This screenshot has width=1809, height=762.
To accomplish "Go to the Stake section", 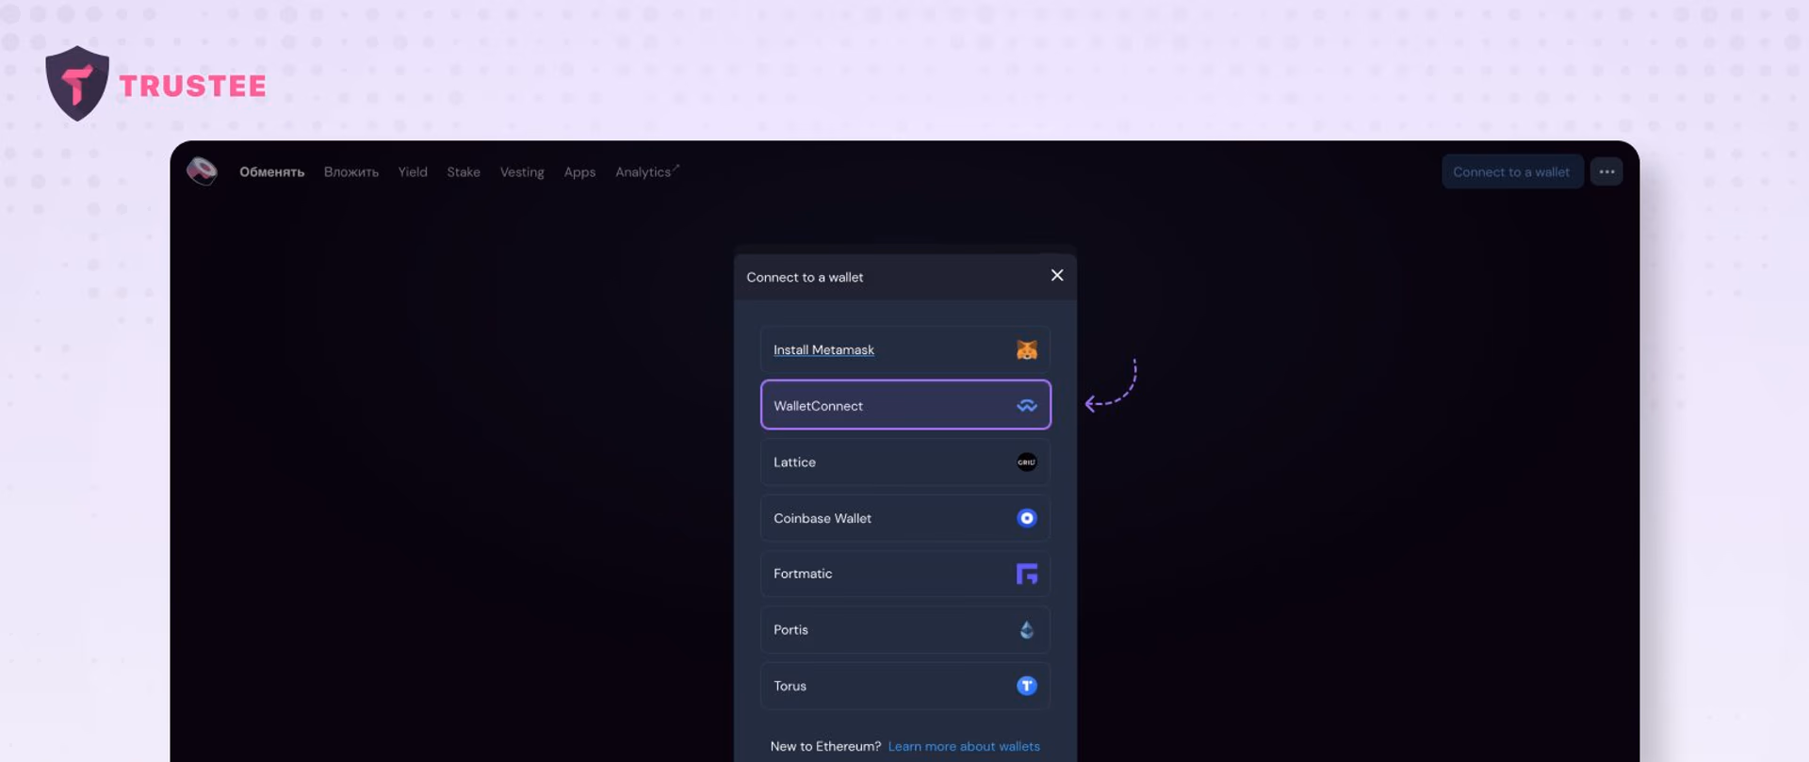I will point(464,172).
